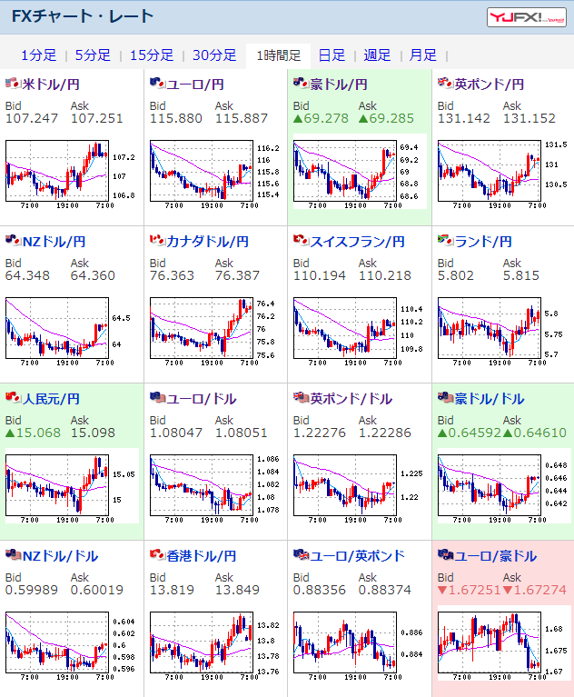574x697 pixels.
Task: Switch to the 1分足 timeframe tab
Action: coord(39,55)
